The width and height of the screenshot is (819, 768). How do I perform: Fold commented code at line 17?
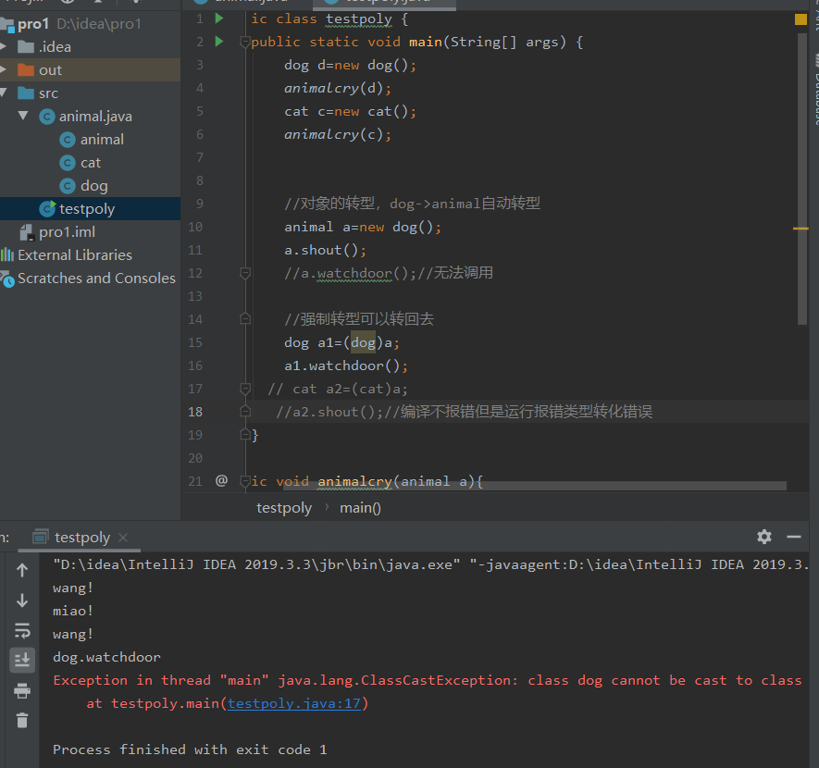[244, 389]
